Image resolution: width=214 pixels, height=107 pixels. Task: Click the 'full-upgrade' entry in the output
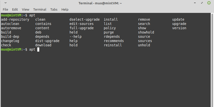click(x=81, y=28)
